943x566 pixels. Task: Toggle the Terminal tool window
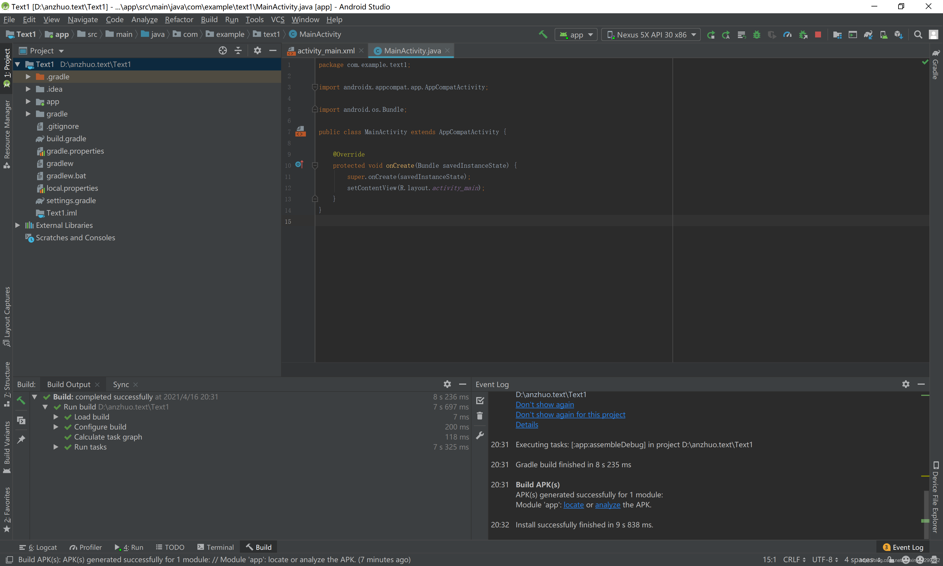point(216,547)
